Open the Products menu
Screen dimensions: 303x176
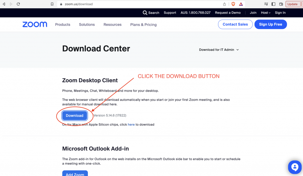[x=63, y=25]
